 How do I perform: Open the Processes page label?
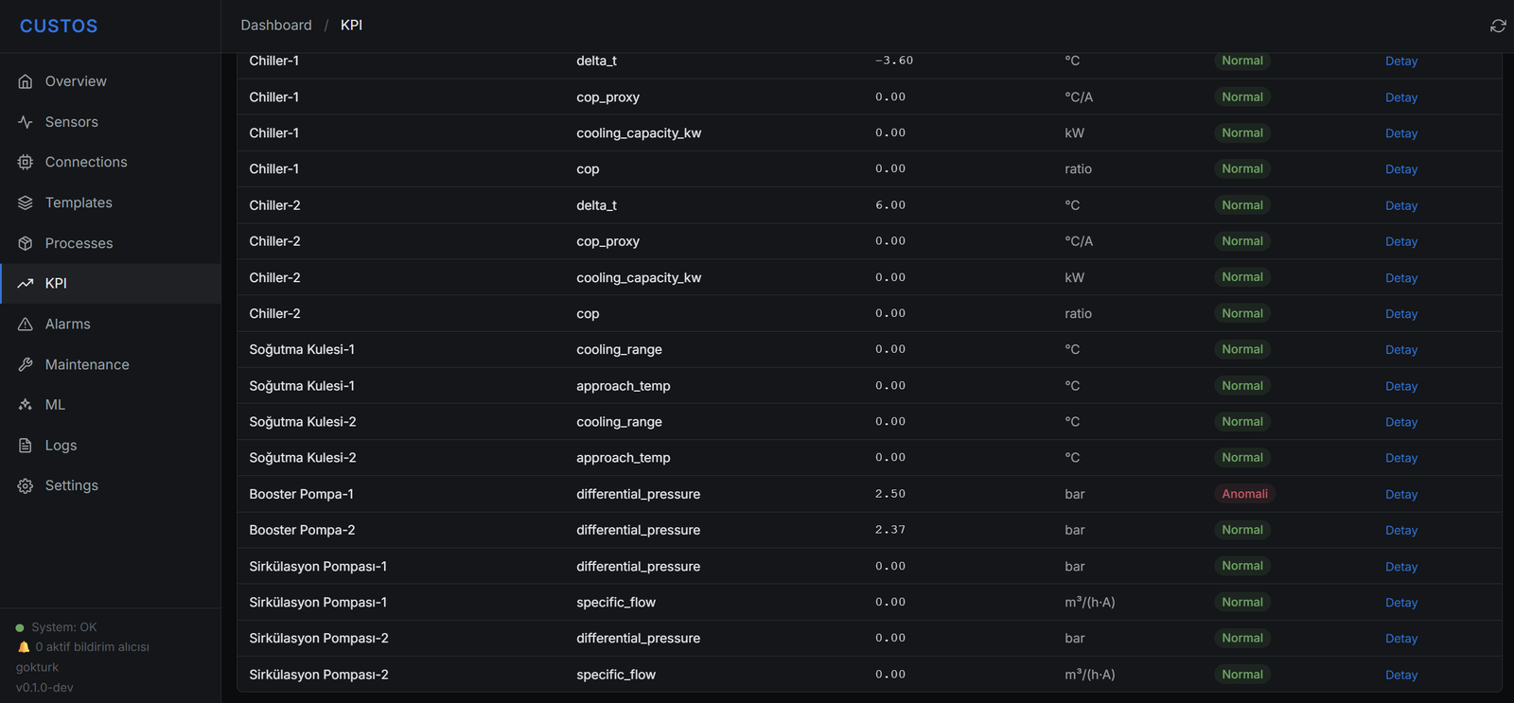point(79,243)
